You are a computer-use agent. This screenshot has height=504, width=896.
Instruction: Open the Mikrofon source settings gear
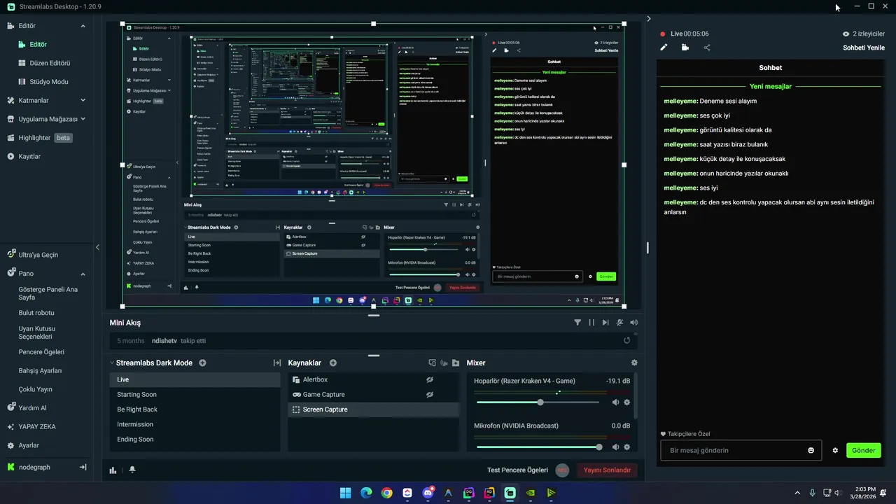626,447
